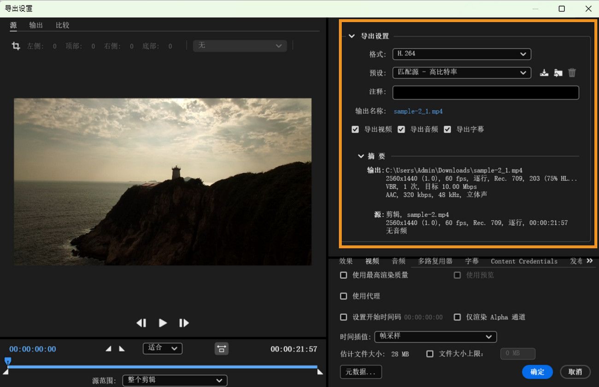Open the 时间插值 帧采样 dropdown
This screenshot has height=387, width=599.
point(435,337)
